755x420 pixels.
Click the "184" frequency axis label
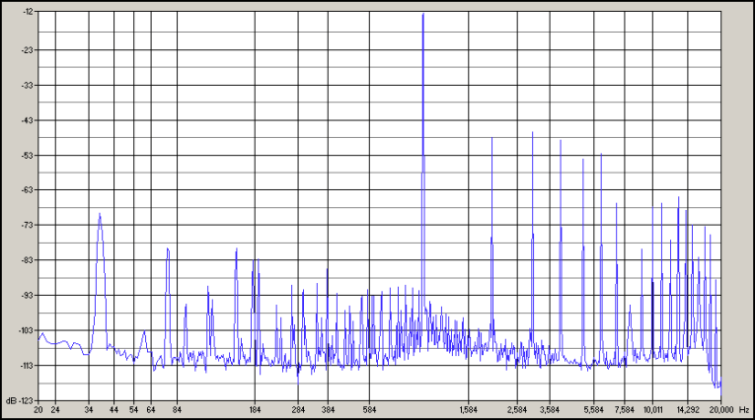pyautogui.click(x=256, y=410)
